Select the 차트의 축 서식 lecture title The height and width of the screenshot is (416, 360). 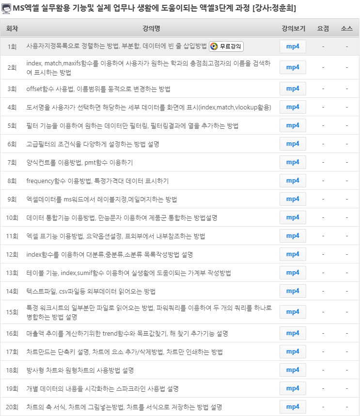tap(124, 407)
